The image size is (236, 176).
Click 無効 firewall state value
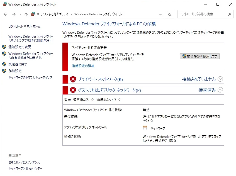coord(146,110)
